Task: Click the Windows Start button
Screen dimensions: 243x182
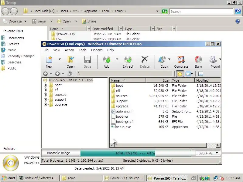Action: click(x=9, y=178)
